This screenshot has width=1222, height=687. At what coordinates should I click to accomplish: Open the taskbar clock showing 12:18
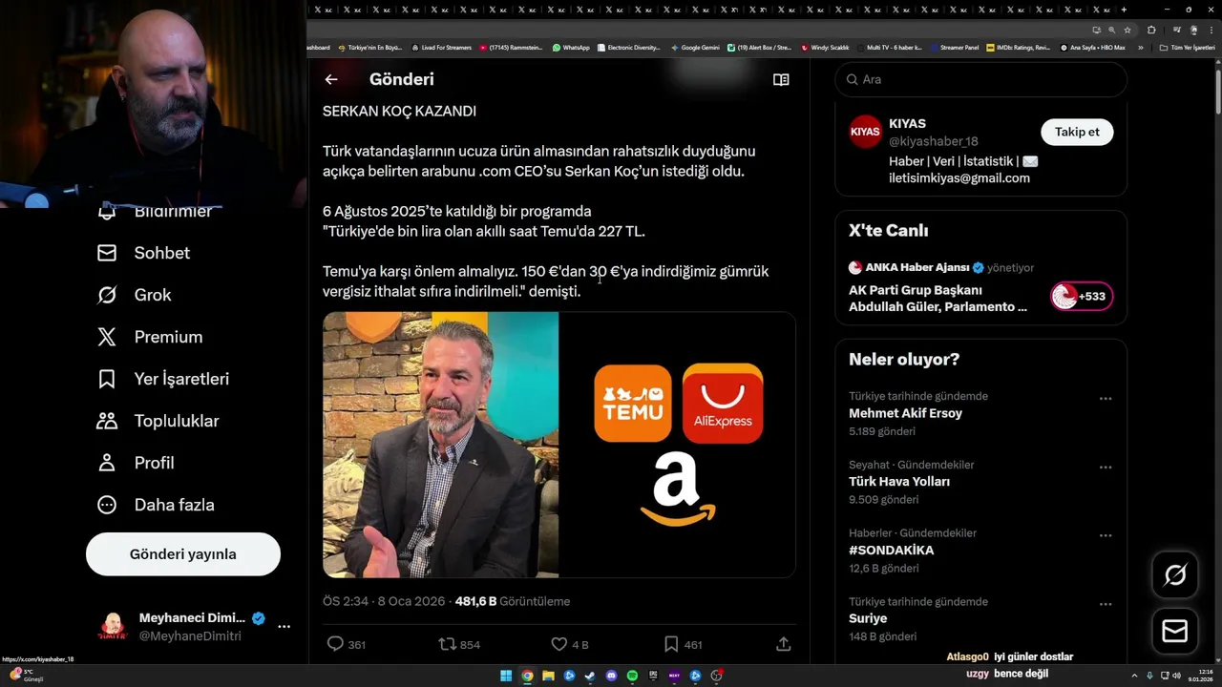[1200, 676]
